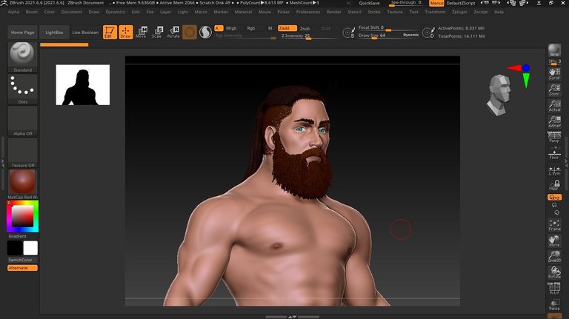Select the Edit mode icon
Screen dimensions: 569x319
110,32
